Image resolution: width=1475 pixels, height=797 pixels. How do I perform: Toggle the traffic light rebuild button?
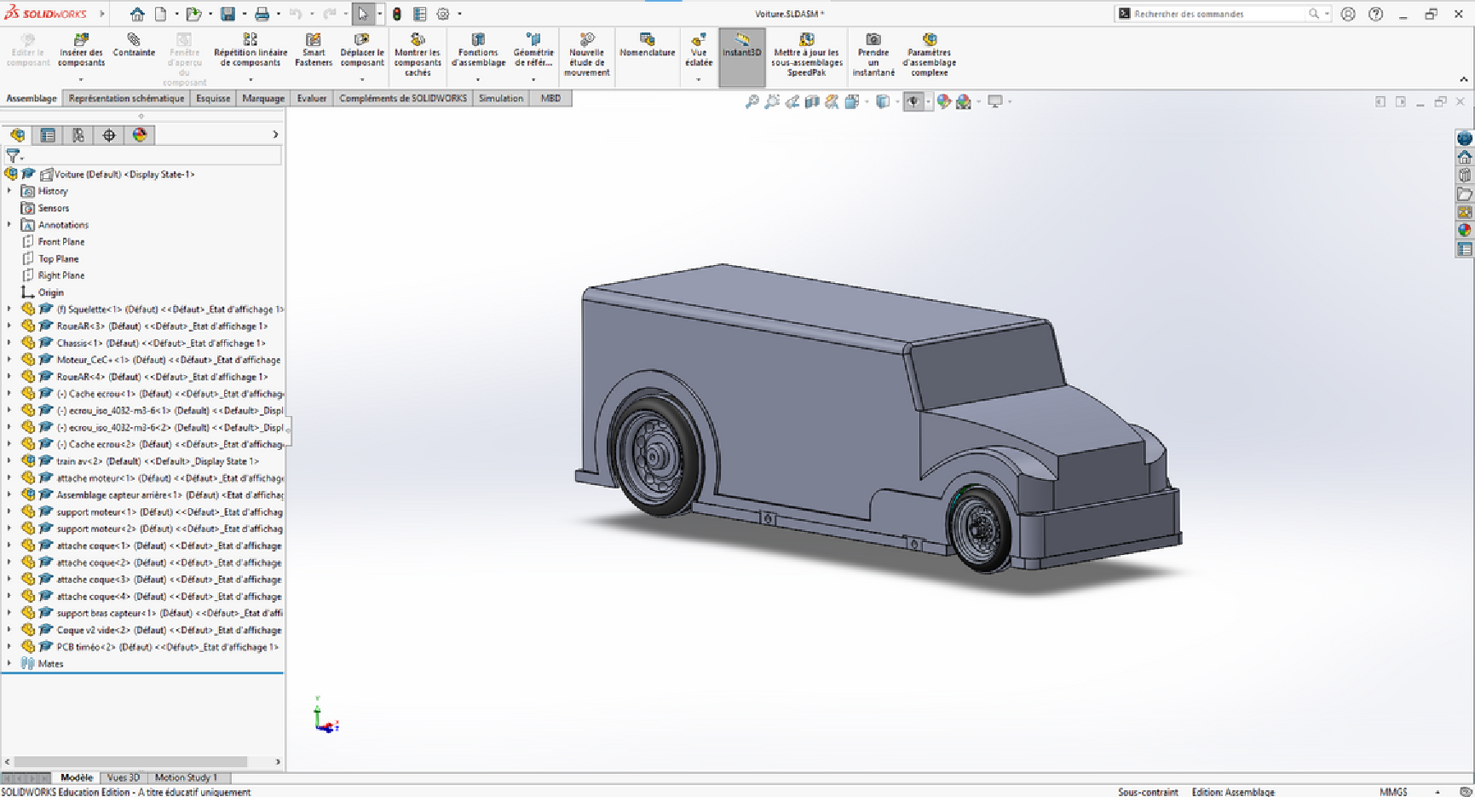tap(397, 14)
